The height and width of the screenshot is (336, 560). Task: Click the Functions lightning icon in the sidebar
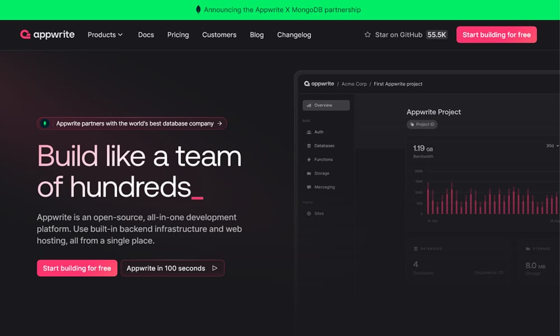coord(309,160)
